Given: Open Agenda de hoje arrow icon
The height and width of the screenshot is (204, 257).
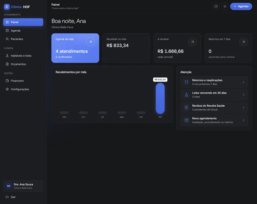Looking at the screenshot, I should coord(90,42).
